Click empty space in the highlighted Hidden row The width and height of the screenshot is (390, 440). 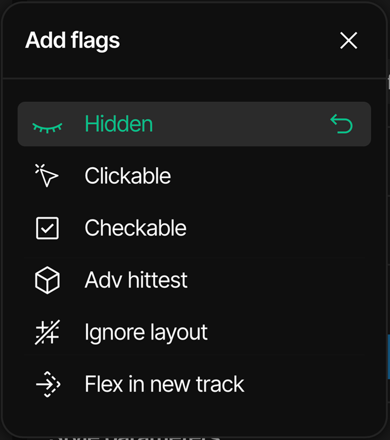click(238, 124)
